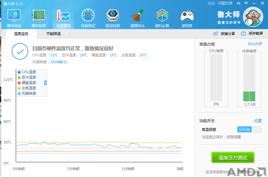Click the 保存截屏 save screenshot button
Image resolution: width=268 pixels, height=178 pixels.
coord(256,34)
